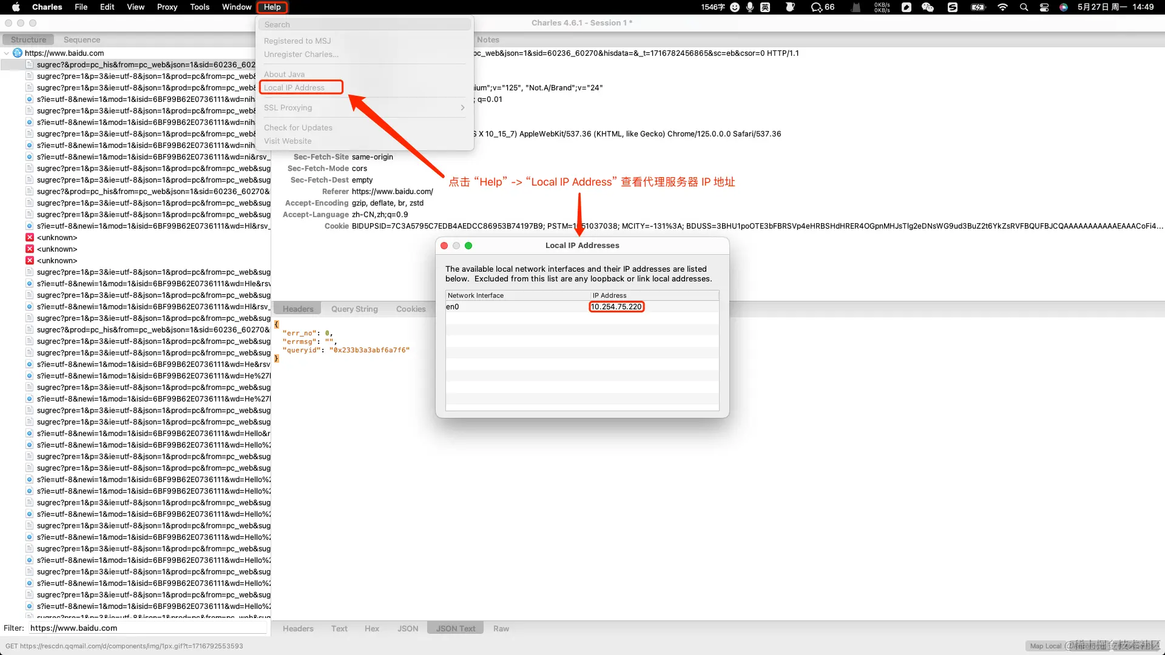Select Unregister Charles... menu entry
The width and height of the screenshot is (1165, 655).
301,54
